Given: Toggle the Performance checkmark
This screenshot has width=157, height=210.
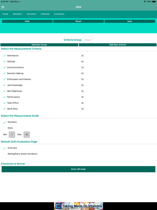Looking at the screenshot, I should [4, 97].
